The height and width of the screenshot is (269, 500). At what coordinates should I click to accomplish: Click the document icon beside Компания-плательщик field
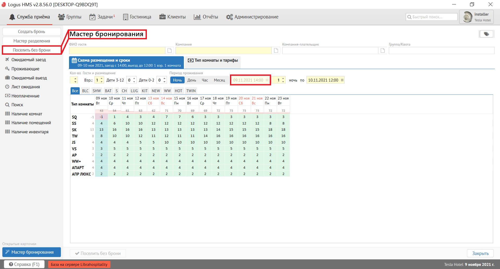click(x=383, y=51)
